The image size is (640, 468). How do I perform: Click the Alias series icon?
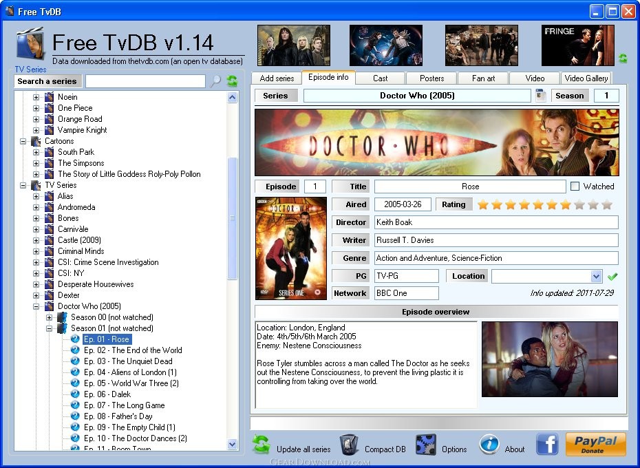49,196
